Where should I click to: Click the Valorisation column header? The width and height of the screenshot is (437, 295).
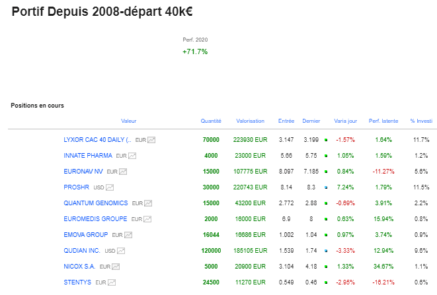[x=250, y=121]
